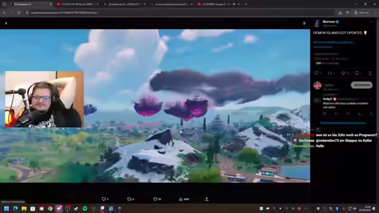
Task: Open Steam from the taskbar
Action: pyautogui.click(x=76, y=208)
